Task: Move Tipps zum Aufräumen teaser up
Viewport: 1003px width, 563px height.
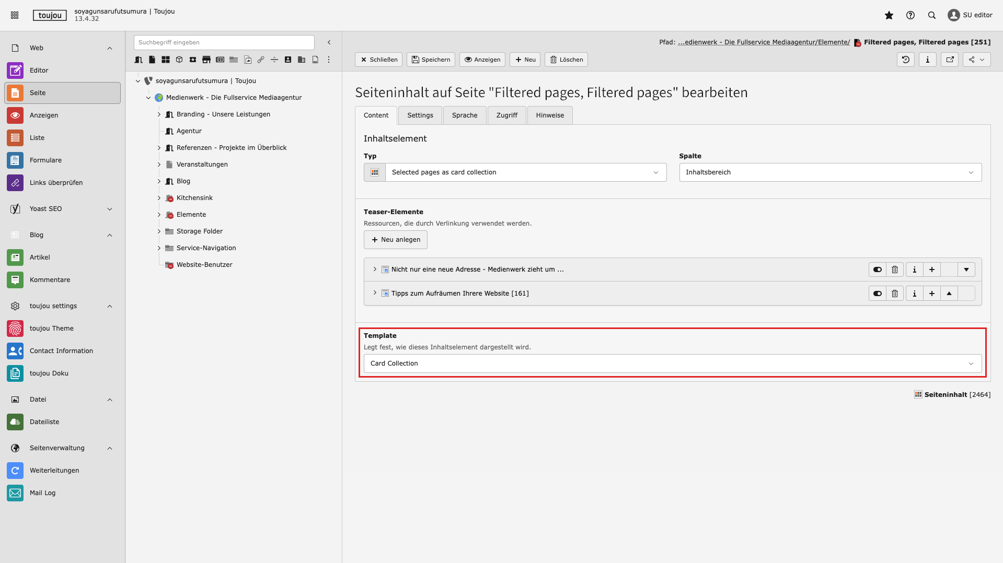Action: click(949, 294)
